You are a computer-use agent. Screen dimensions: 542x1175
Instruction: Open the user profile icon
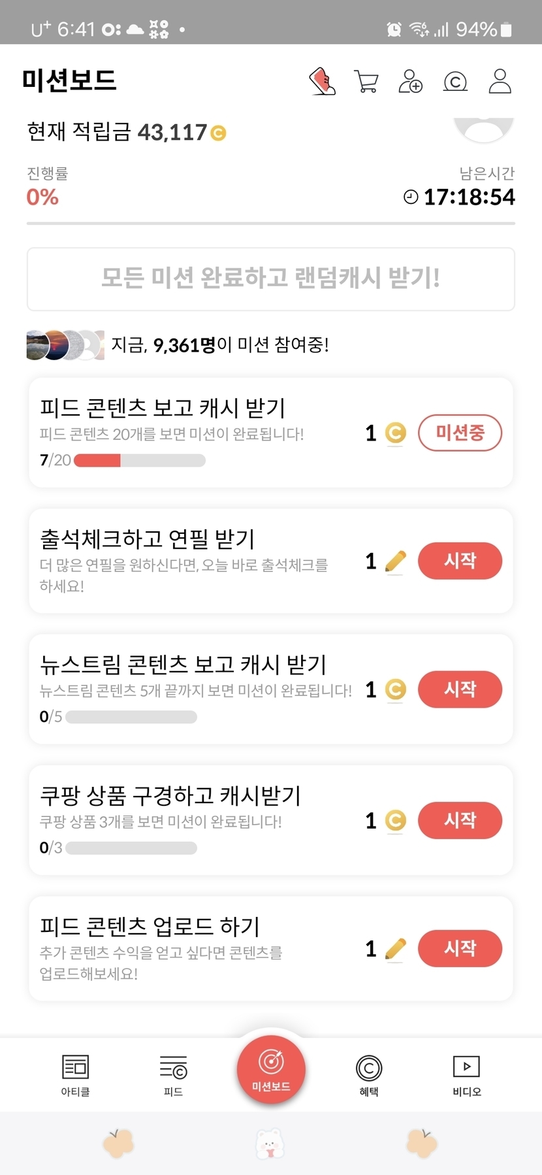(x=500, y=82)
